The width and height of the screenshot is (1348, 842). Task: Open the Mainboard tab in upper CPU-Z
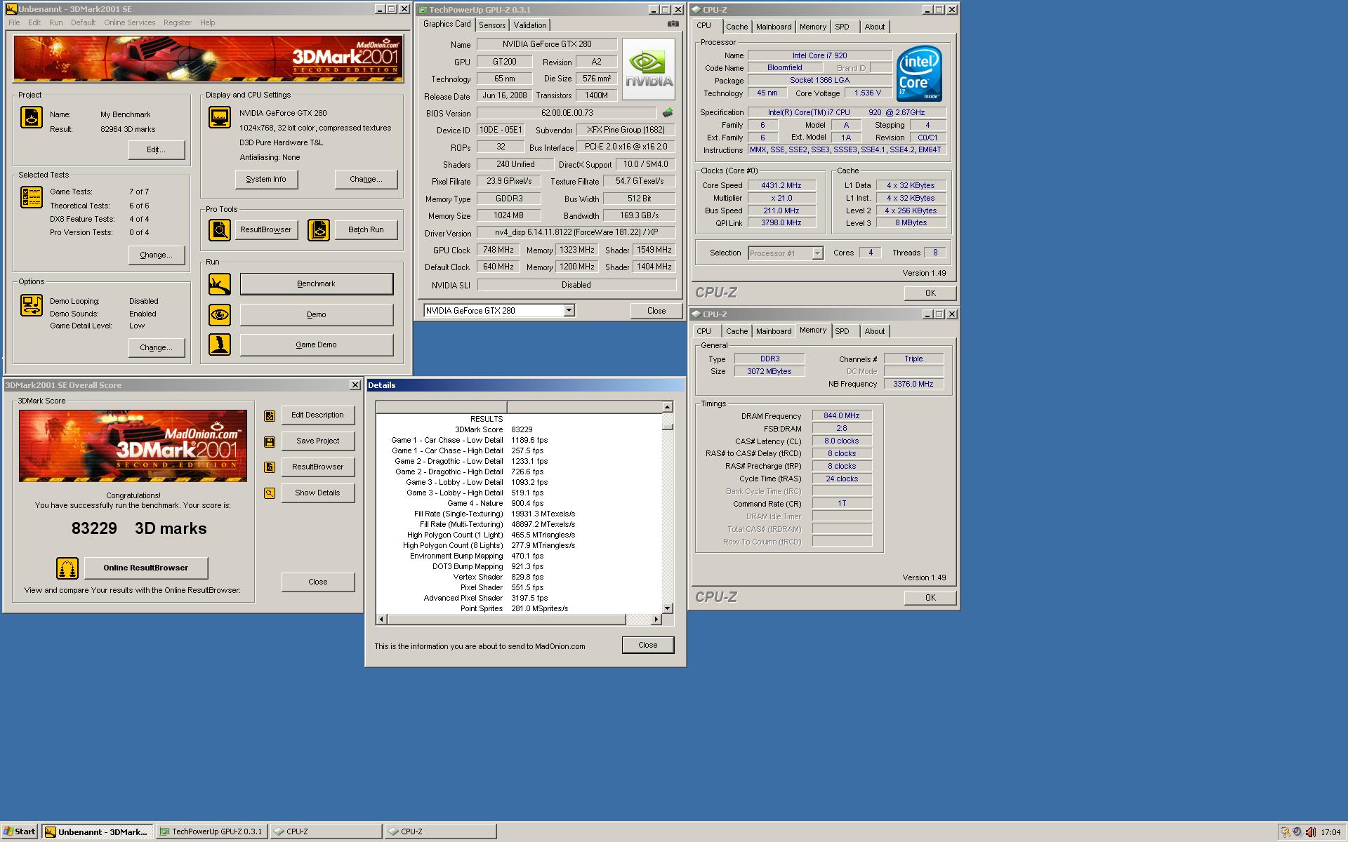coord(774,27)
